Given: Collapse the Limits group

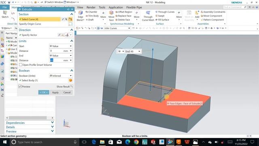Looking at the screenshot, I should 72,41.
